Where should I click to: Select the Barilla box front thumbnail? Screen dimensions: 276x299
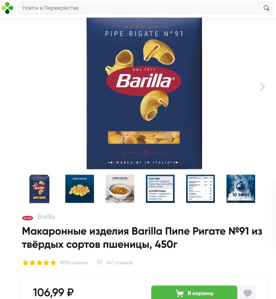39,189
